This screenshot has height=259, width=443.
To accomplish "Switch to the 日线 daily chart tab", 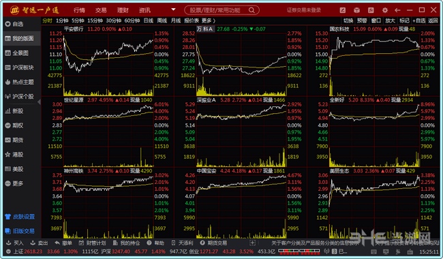I will 149,20.
